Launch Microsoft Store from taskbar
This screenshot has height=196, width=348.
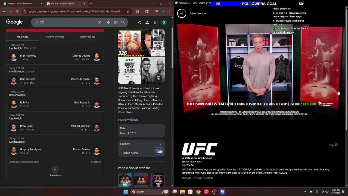pyautogui.click(x=190, y=192)
